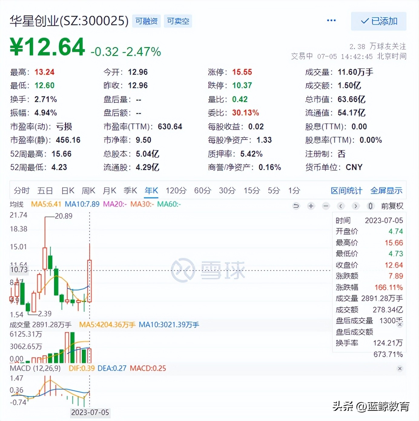Click 已添加 to toggle watchlist status
The width and height of the screenshot is (419, 421).
[378, 21]
